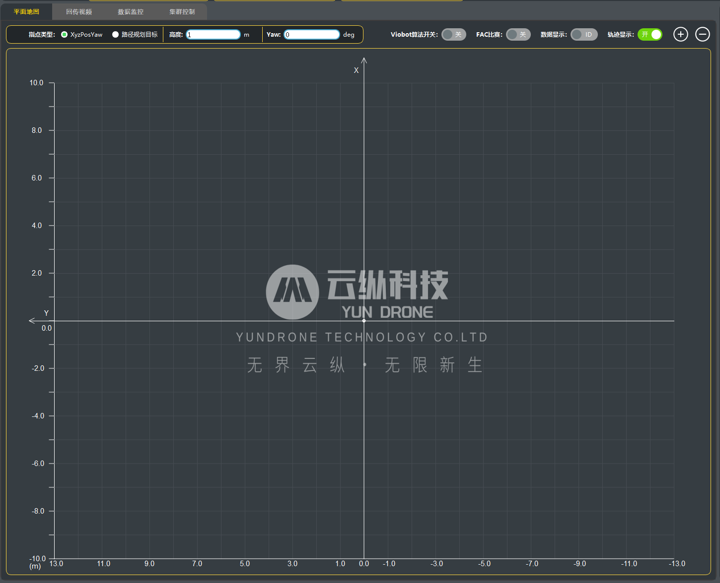Image resolution: width=720 pixels, height=583 pixels.
Task: Click the 13.0 label on the Y axis
Action: point(56,564)
